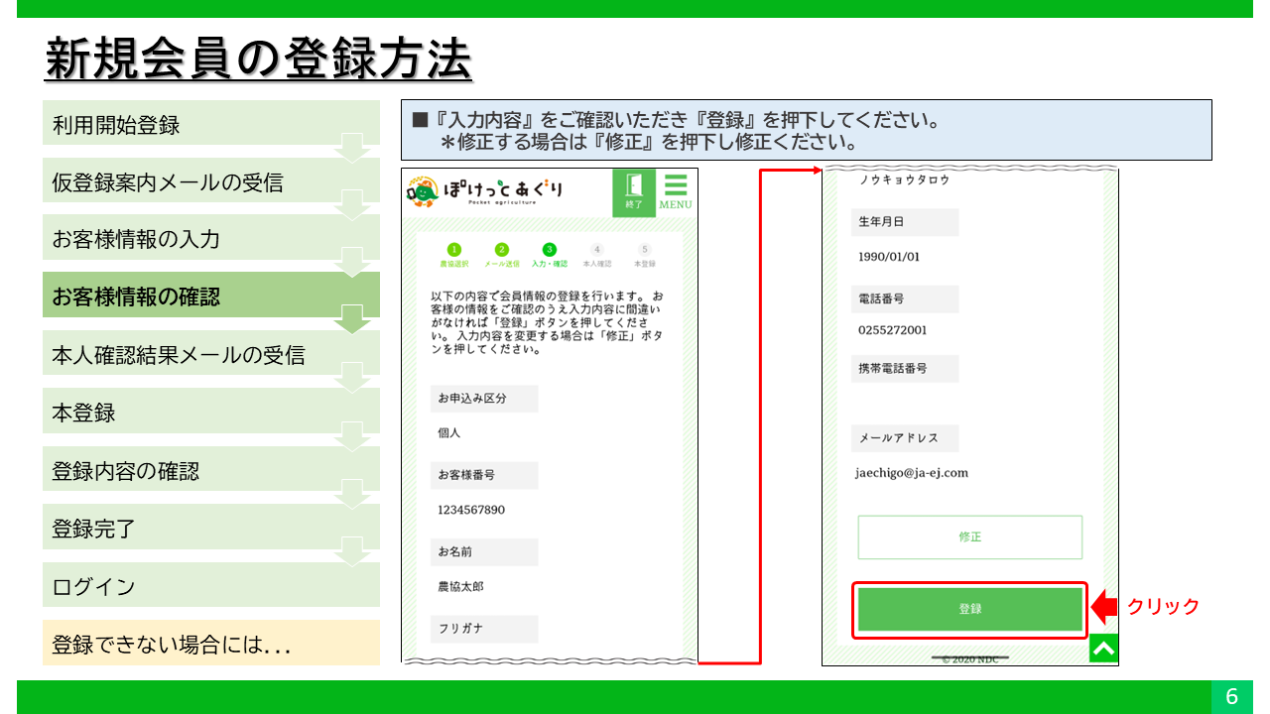Select the 本登録 step
The image size is (1270, 714).
(210, 413)
